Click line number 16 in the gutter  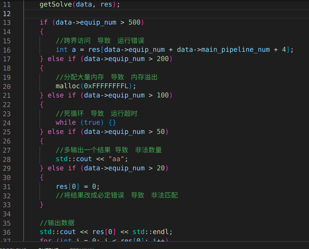click(7, 50)
